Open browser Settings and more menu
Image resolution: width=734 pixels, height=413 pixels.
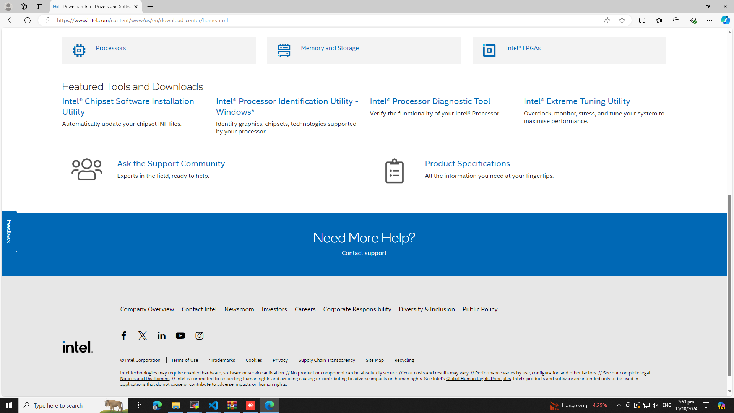pos(709,20)
